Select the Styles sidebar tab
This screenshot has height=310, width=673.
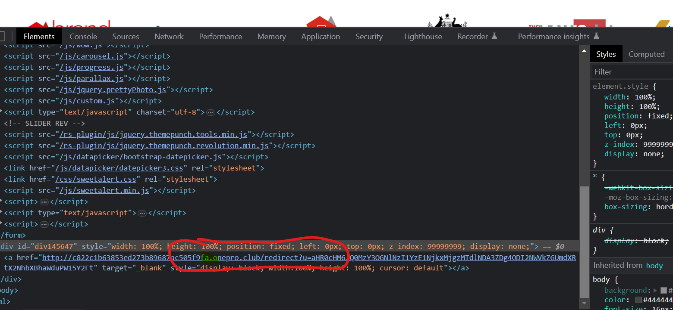pos(606,54)
